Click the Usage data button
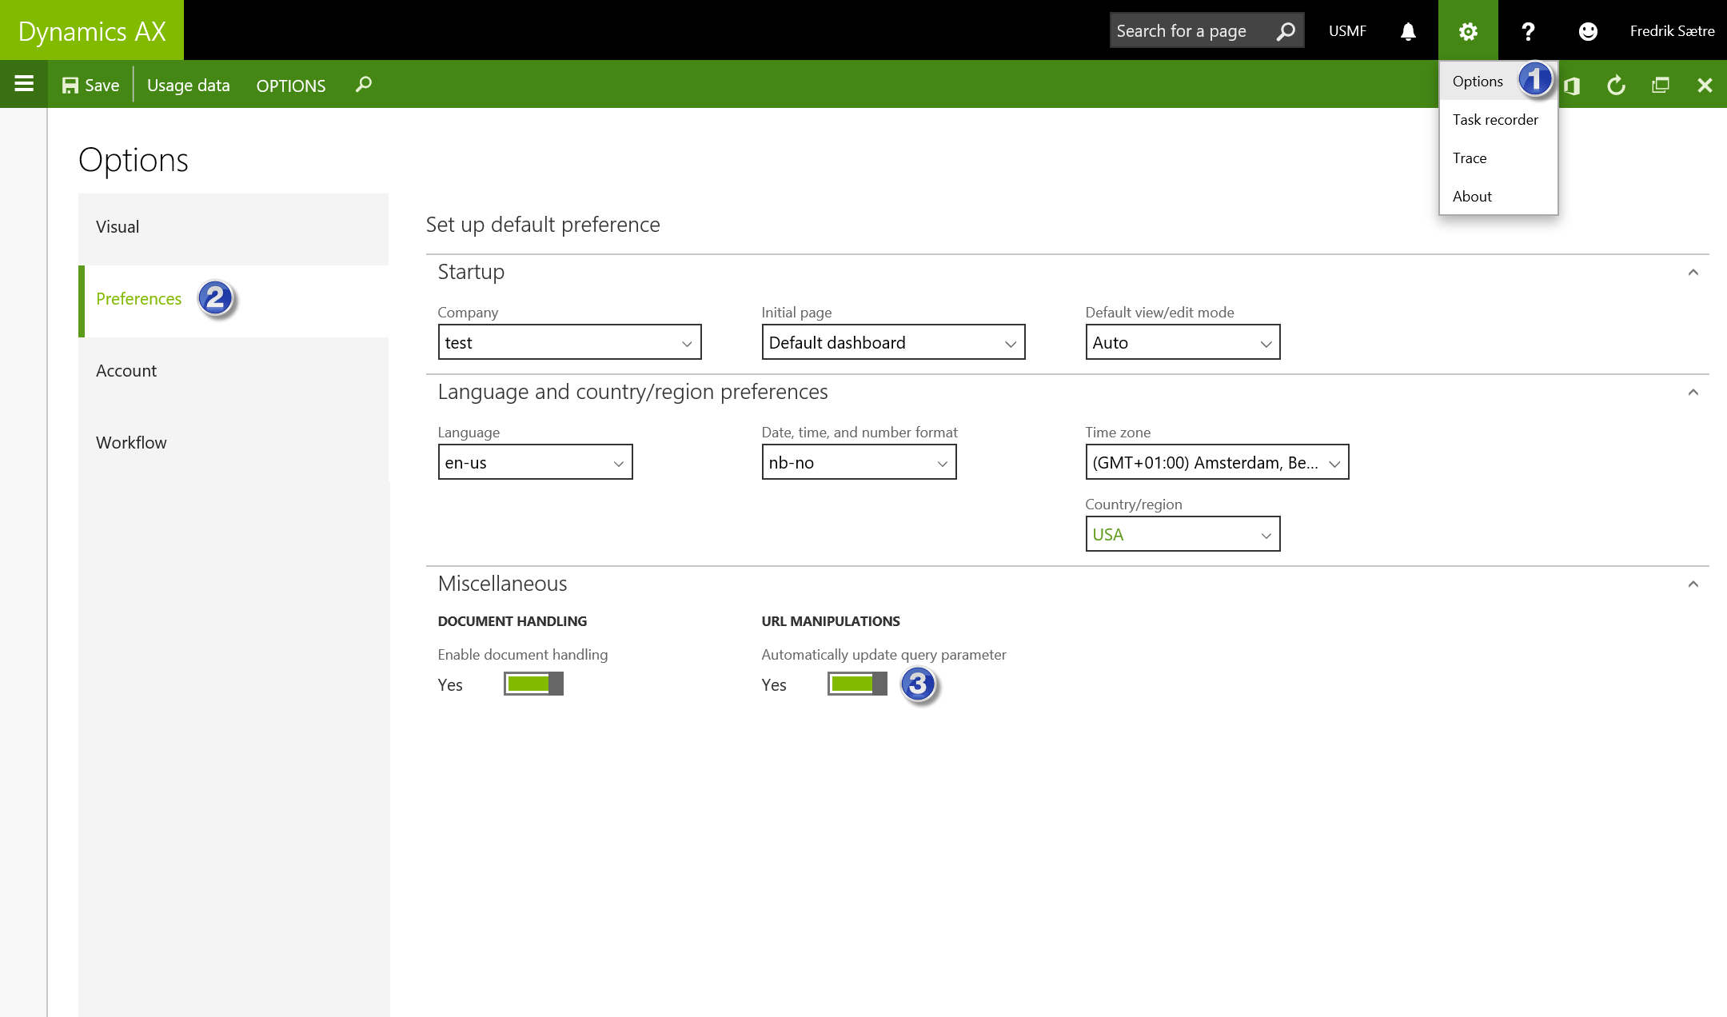 click(x=188, y=85)
